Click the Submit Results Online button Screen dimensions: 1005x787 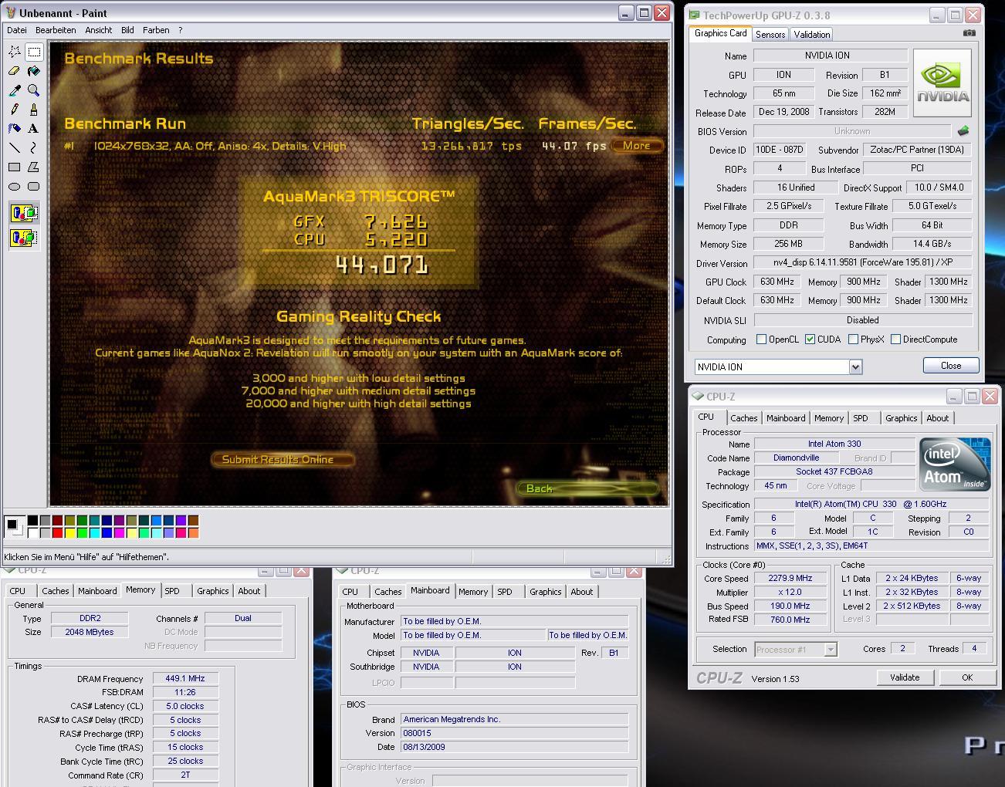tap(282, 459)
